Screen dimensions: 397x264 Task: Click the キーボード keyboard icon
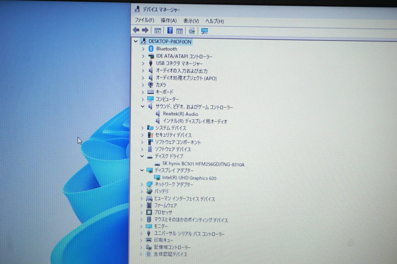151,92
